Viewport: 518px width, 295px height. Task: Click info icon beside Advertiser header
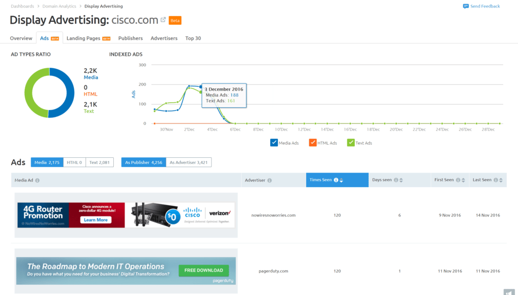pos(270,180)
